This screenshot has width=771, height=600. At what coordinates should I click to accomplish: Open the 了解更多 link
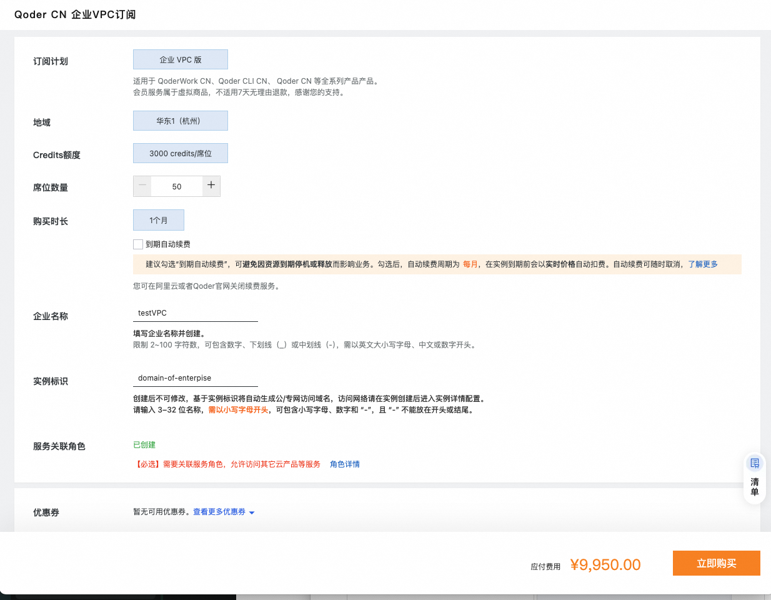703,264
